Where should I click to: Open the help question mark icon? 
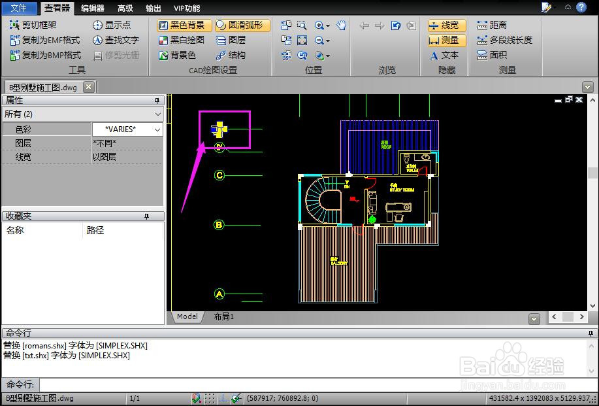tap(581, 7)
